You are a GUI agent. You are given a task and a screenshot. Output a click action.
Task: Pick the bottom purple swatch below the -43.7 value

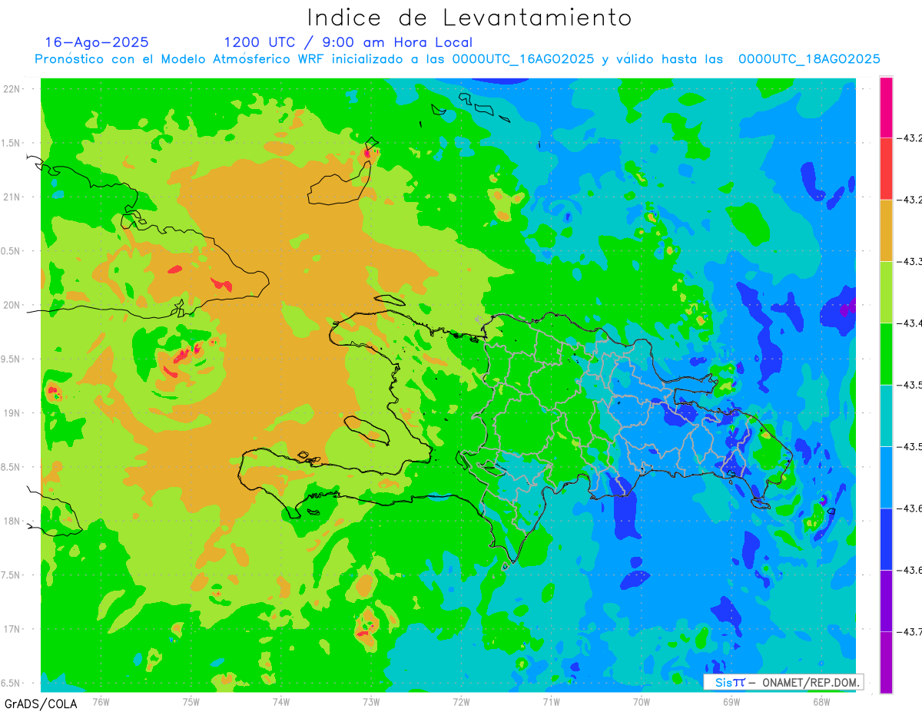pyautogui.click(x=886, y=662)
